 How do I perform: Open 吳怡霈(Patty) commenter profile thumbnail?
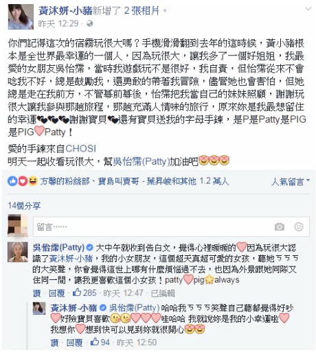point(18,252)
